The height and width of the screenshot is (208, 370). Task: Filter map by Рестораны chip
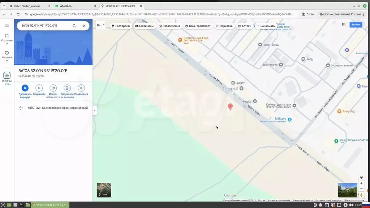121,26
